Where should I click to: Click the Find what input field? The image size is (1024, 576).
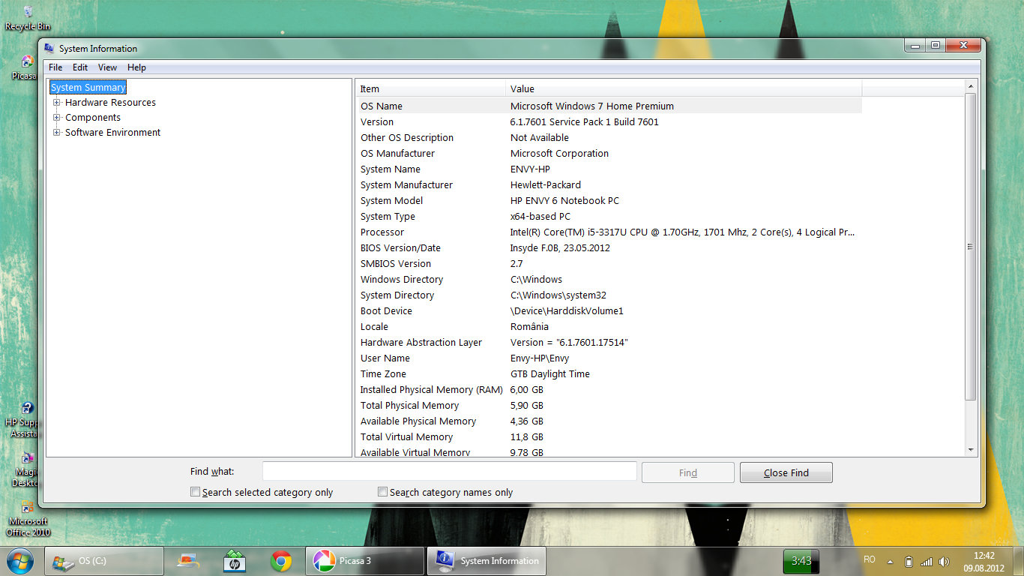click(x=449, y=472)
